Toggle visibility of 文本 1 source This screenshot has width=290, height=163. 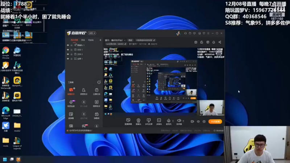68,50
